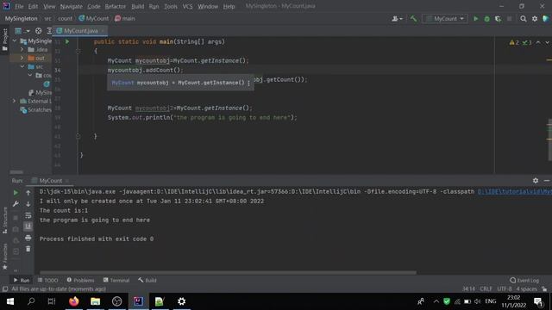Open Windows Start menu

9,301
